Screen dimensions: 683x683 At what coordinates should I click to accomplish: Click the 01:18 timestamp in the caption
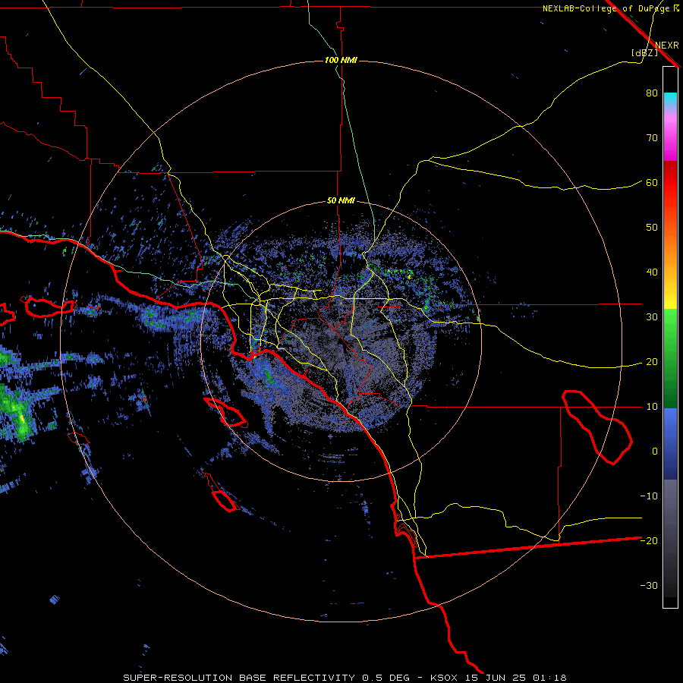pos(549,678)
